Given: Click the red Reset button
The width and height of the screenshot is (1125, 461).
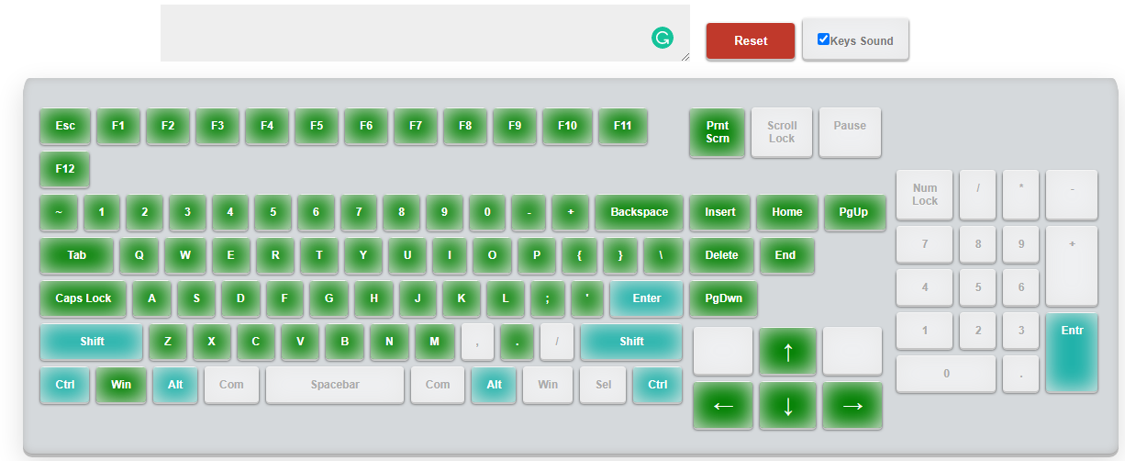Looking at the screenshot, I should tap(750, 41).
